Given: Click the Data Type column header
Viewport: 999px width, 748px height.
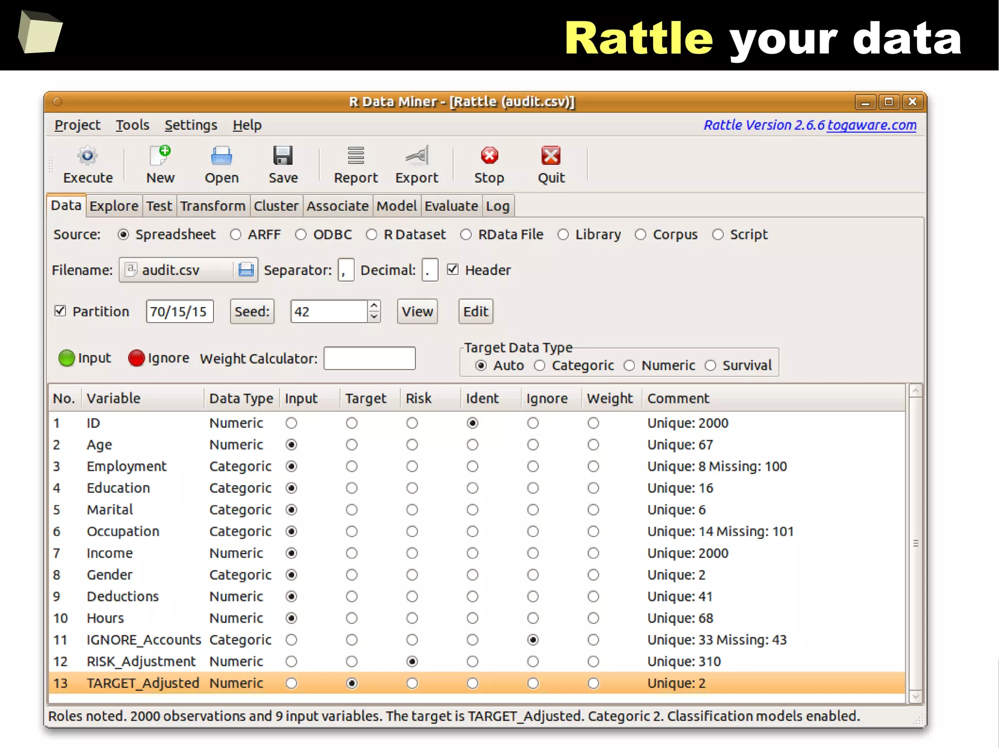Looking at the screenshot, I should coord(242,399).
